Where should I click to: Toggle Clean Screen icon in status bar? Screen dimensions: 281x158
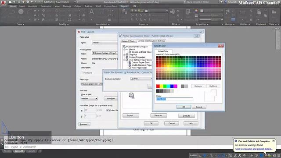[x=274, y=155]
